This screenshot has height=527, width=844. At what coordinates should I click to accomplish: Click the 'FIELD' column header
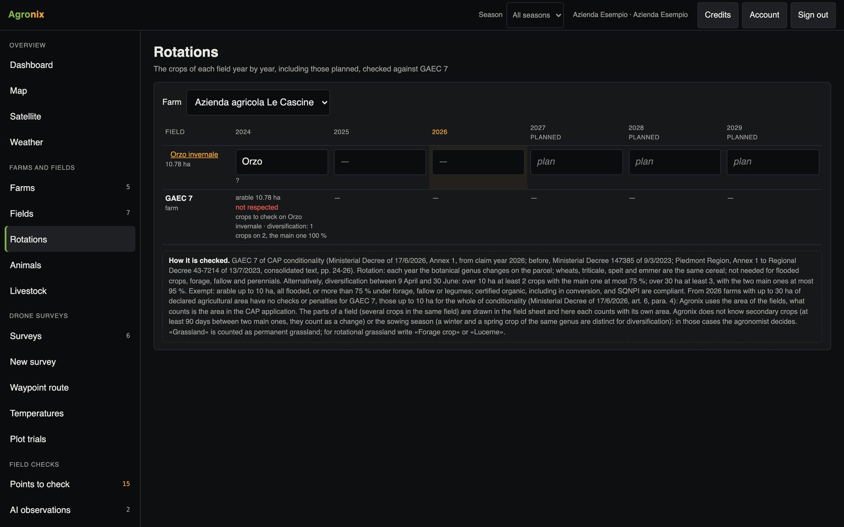pyautogui.click(x=175, y=132)
